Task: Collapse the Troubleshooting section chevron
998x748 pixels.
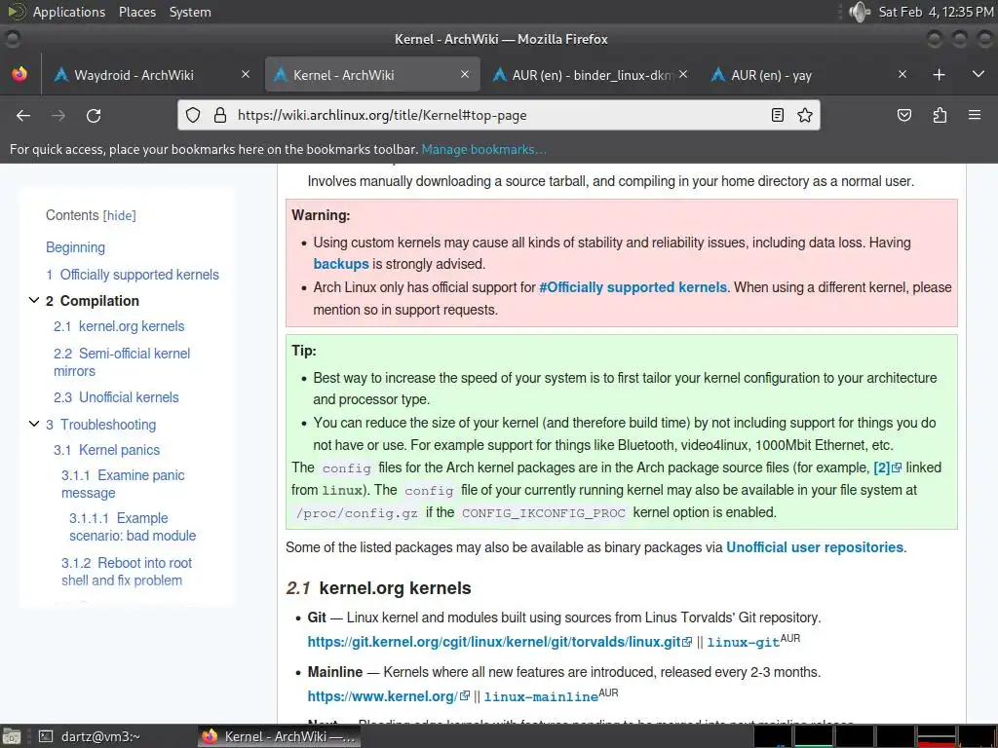Action: (x=34, y=424)
